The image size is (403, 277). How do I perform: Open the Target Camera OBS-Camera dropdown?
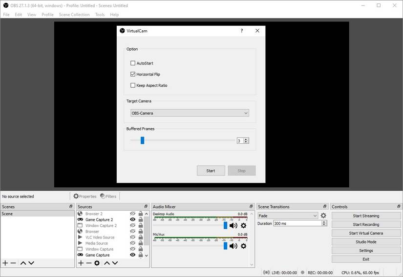click(x=190, y=113)
